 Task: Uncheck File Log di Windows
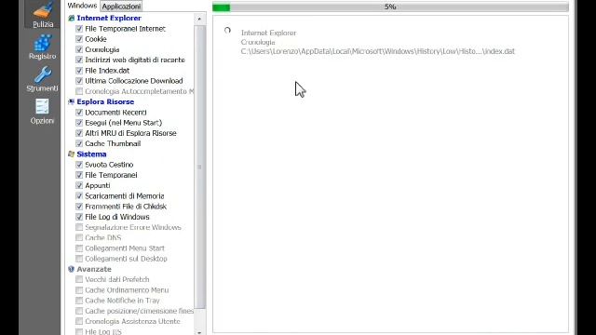point(79,217)
